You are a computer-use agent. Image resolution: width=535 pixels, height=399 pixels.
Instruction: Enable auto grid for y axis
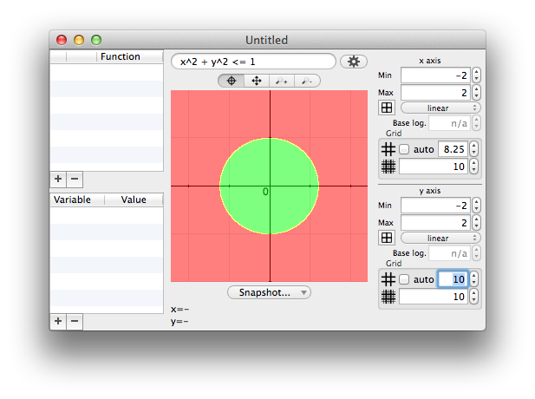click(404, 279)
